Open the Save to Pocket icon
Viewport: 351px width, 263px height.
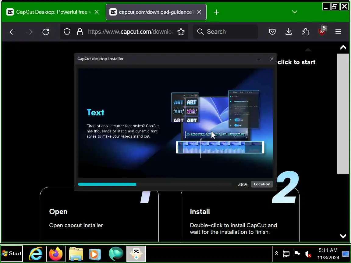tap(272, 32)
